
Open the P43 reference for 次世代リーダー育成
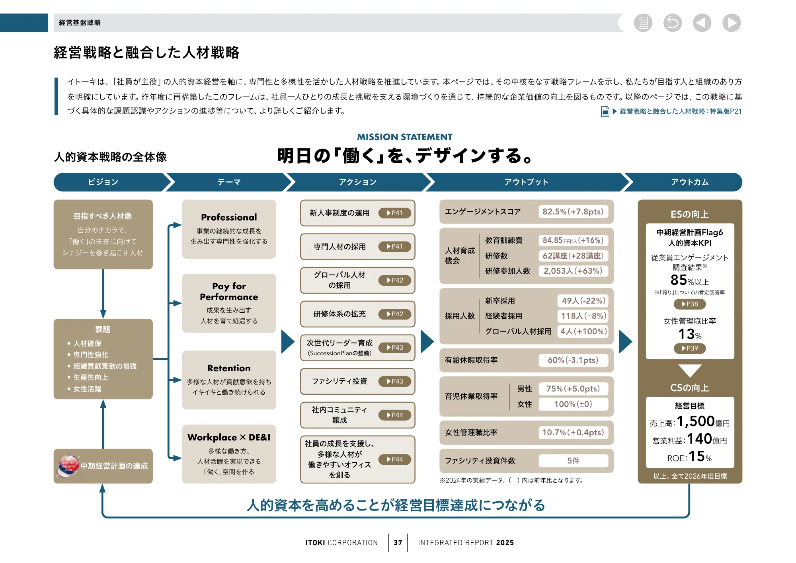pyautogui.click(x=395, y=347)
